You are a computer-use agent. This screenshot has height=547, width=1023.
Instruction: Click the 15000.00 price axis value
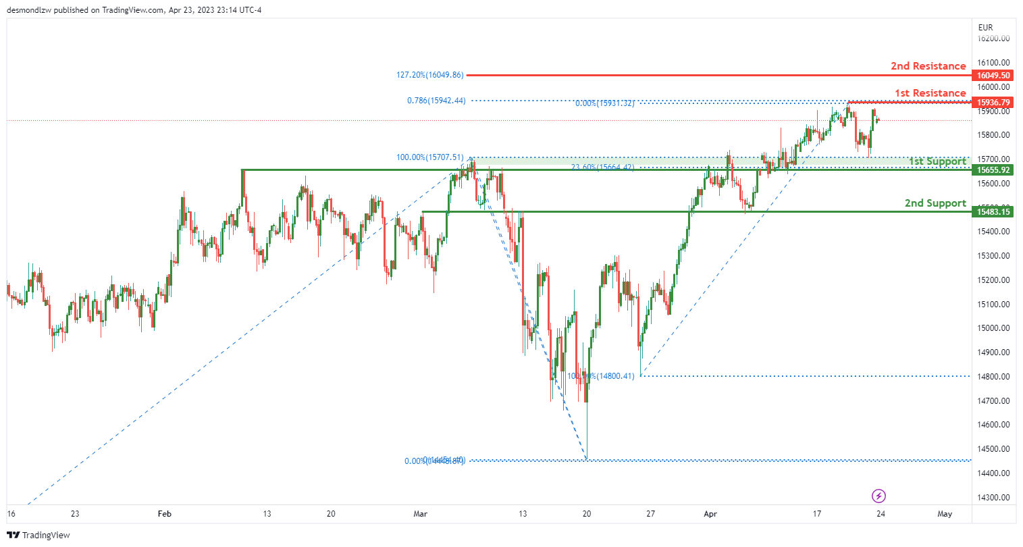click(993, 328)
